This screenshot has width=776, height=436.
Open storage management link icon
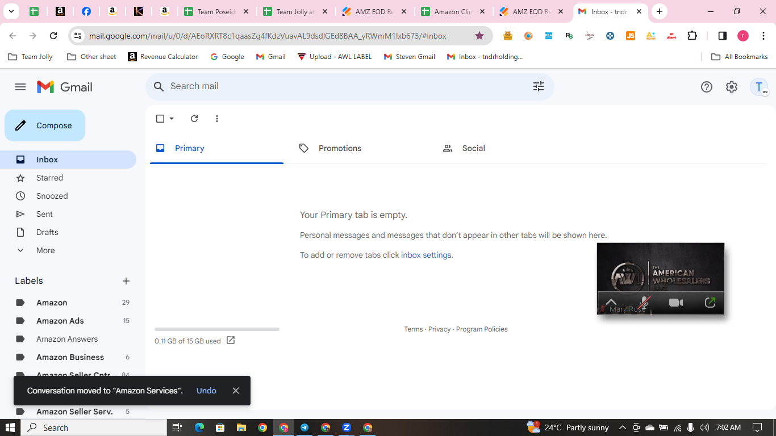[x=231, y=341]
